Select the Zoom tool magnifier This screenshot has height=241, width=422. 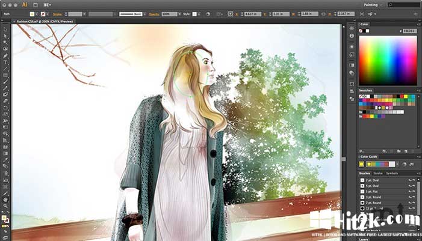tap(5, 206)
